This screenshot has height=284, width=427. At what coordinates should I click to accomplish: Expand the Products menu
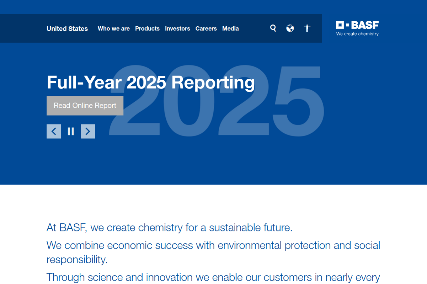coord(147,29)
